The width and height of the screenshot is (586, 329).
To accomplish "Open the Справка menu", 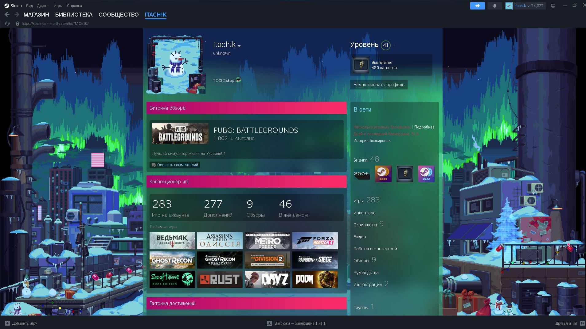I will (74, 6).
